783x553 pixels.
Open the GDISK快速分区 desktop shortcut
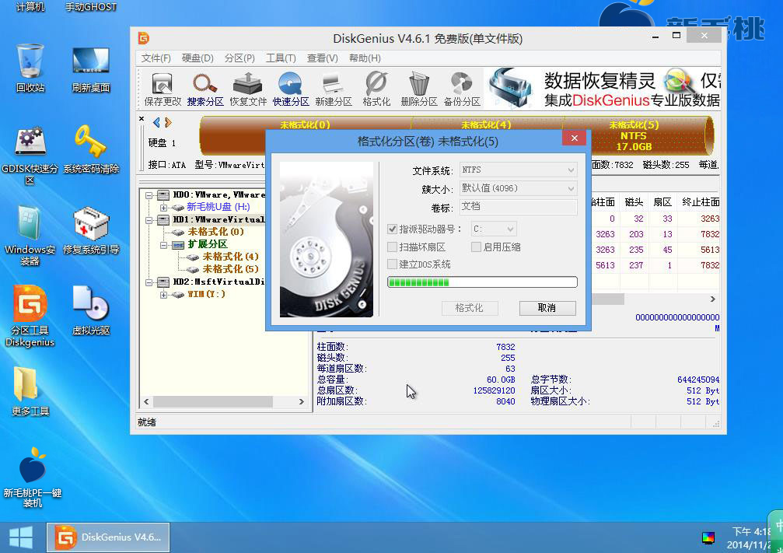30,156
